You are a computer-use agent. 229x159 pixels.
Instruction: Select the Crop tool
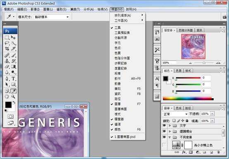click(7, 49)
